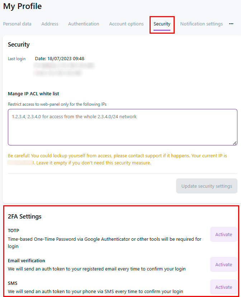241x297 pixels.
Task: Click the Mange IP ACL white list label
Action: [33, 94]
